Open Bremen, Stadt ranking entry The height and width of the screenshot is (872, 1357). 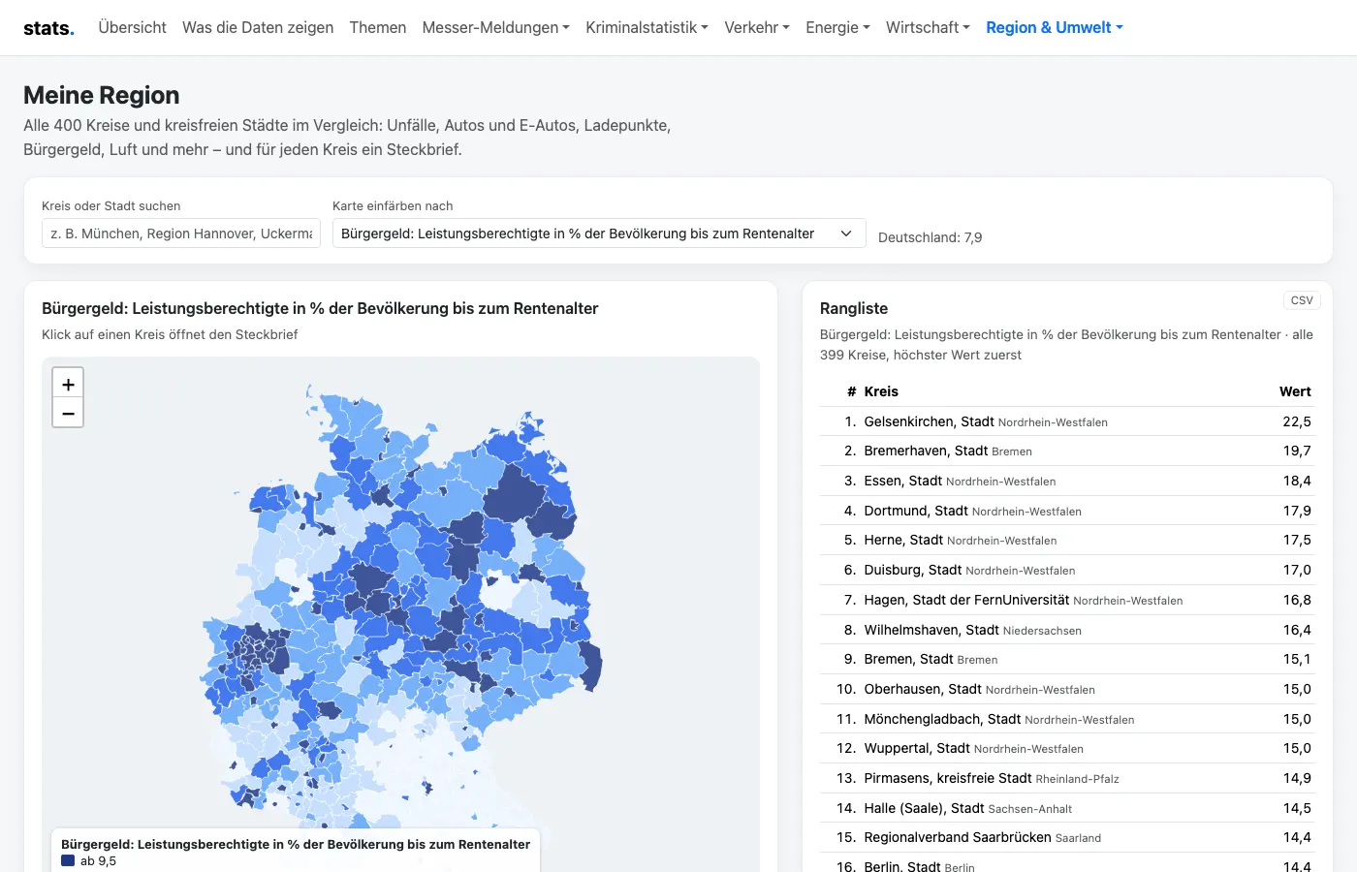click(x=1065, y=659)
